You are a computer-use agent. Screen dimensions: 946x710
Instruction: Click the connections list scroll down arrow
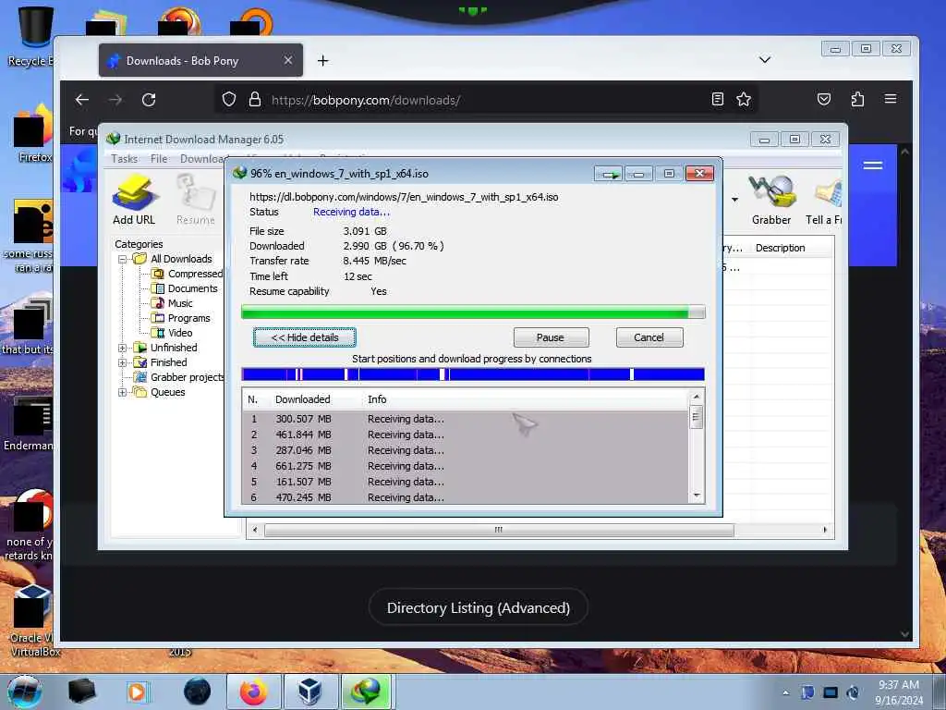tap(697, 496)
